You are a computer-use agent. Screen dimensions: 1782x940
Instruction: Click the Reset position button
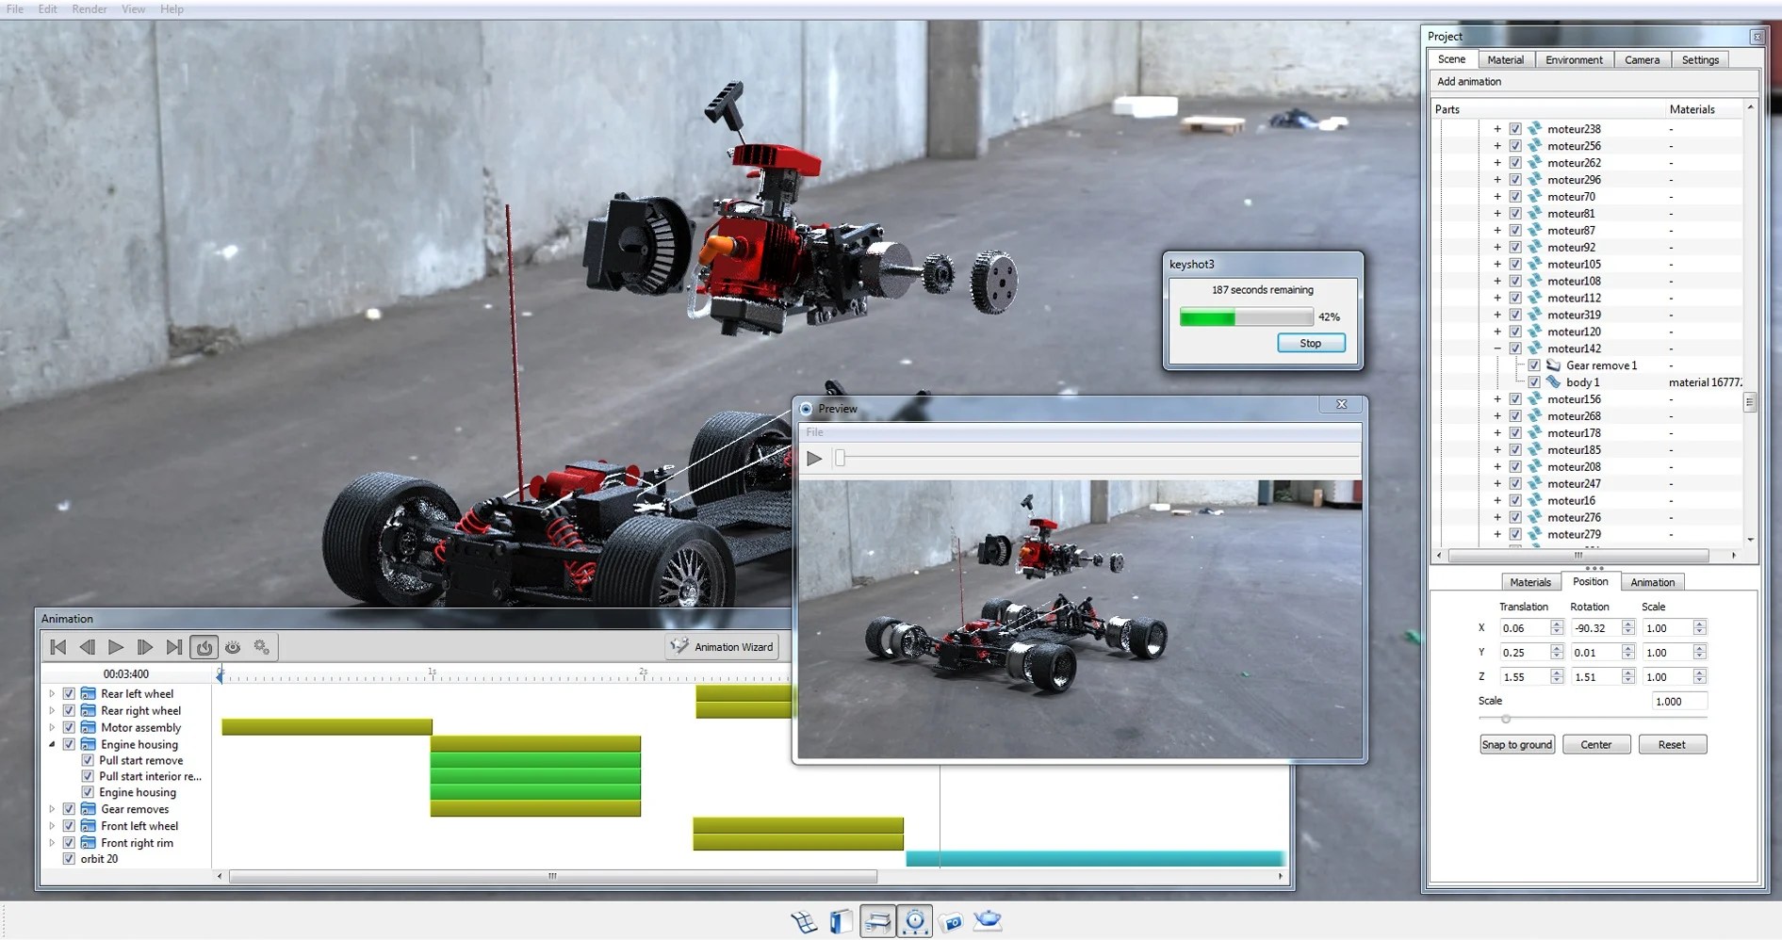(x=1672, y=744)
